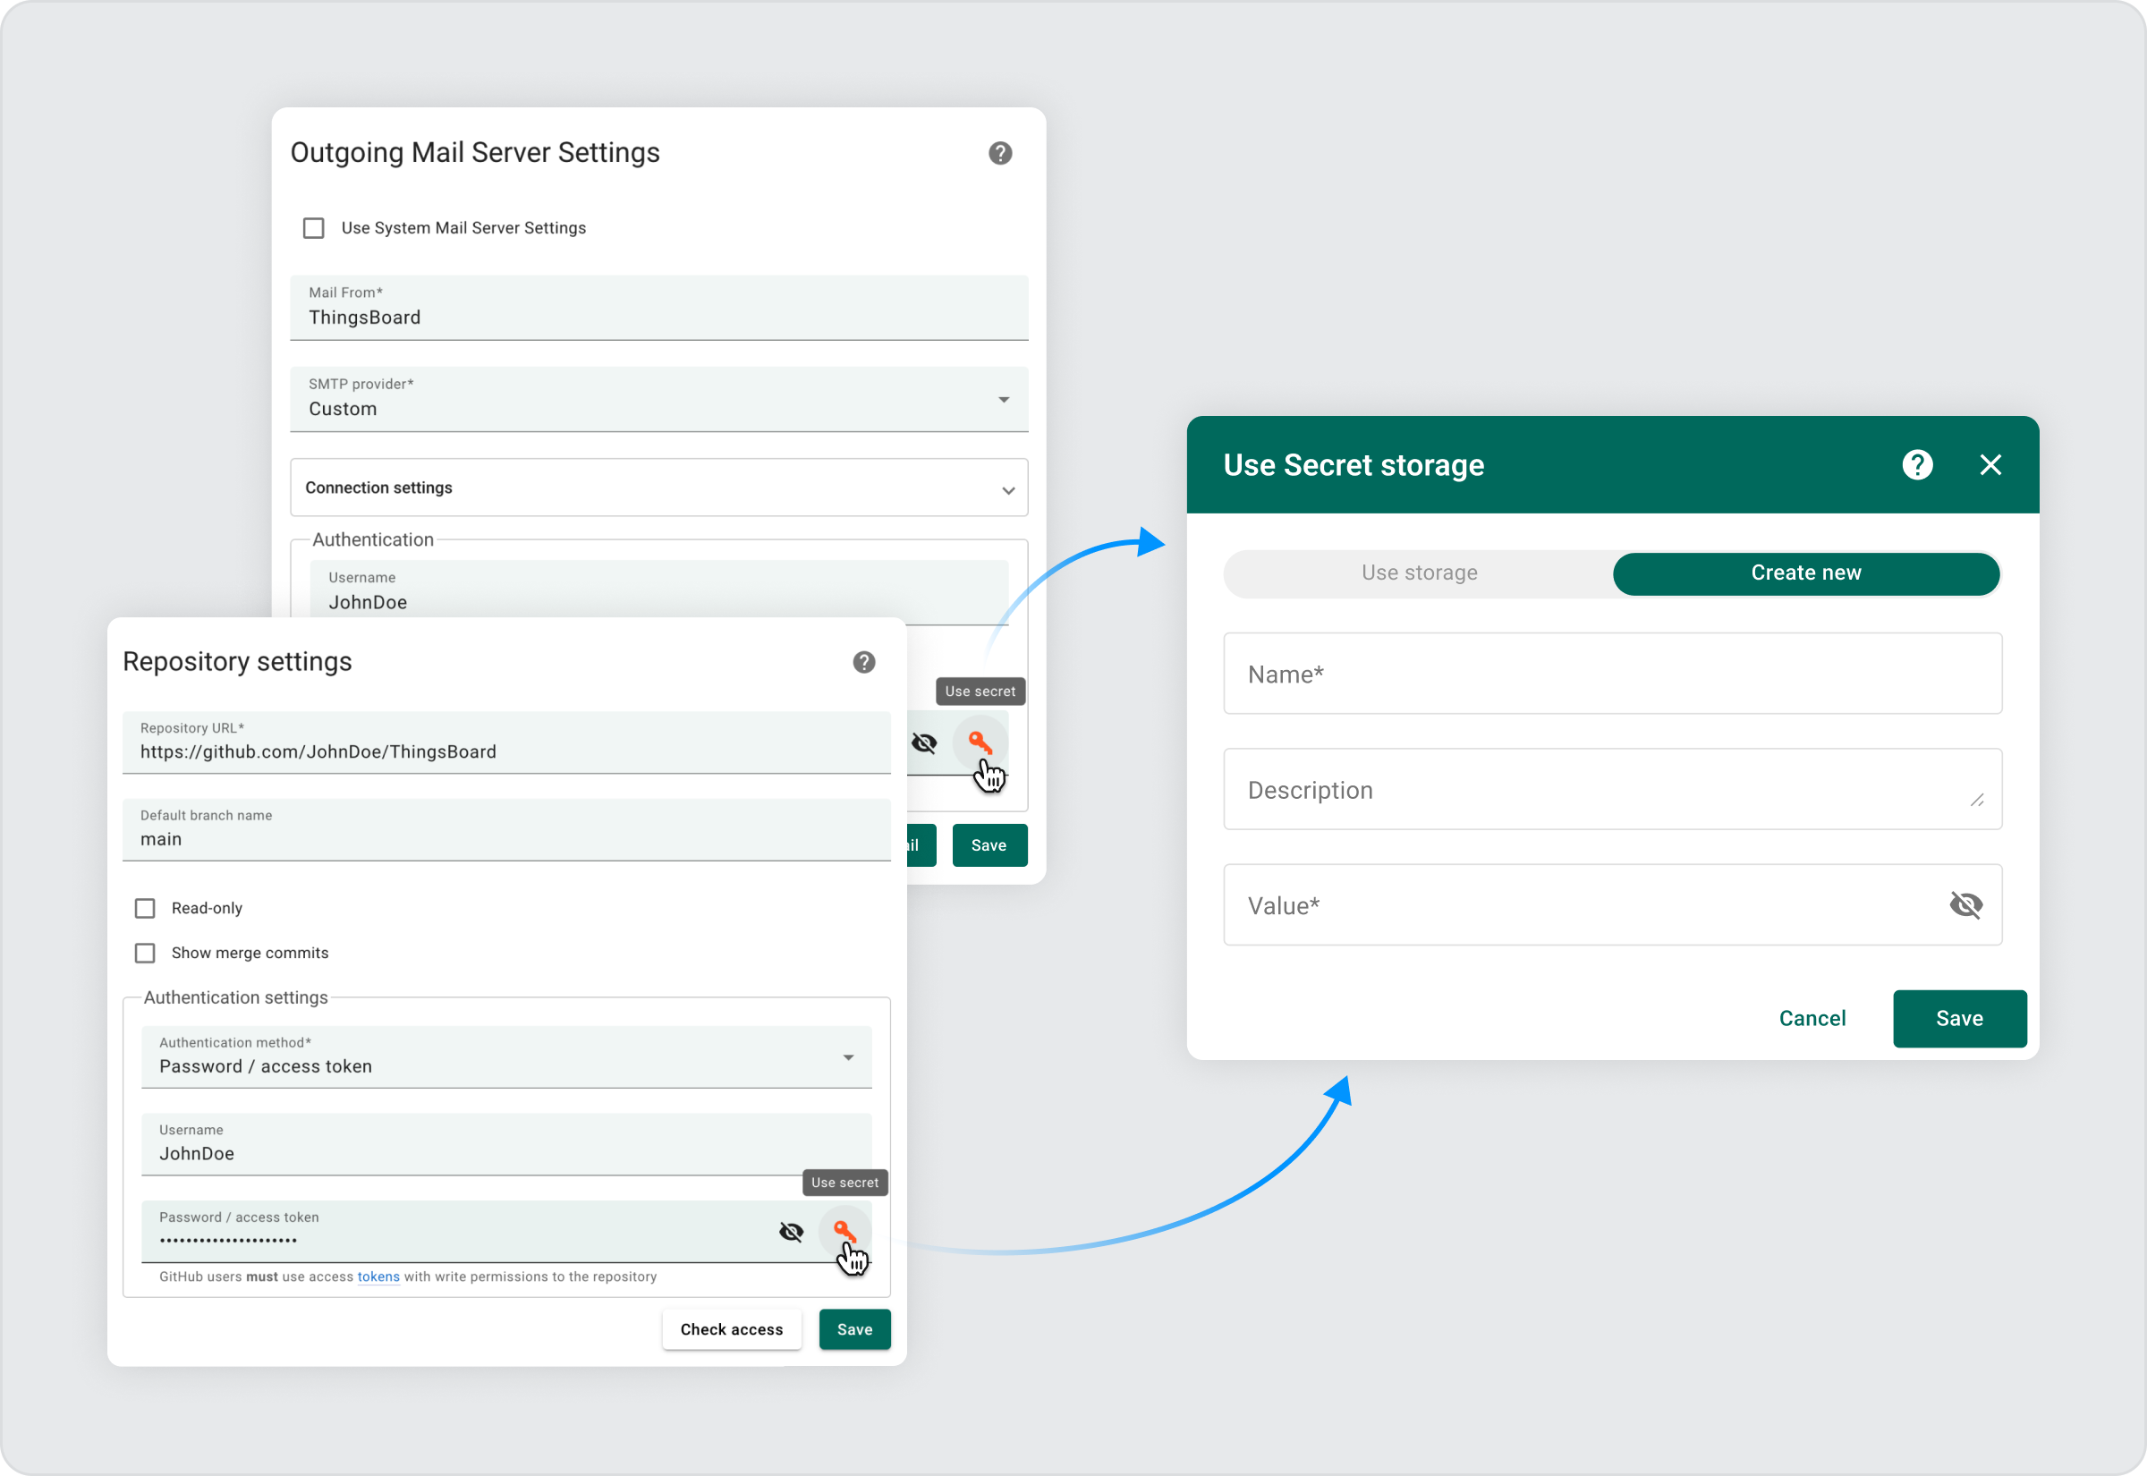Select Create new tab
The image size is (2147, 1476).
click(1805, 573)
